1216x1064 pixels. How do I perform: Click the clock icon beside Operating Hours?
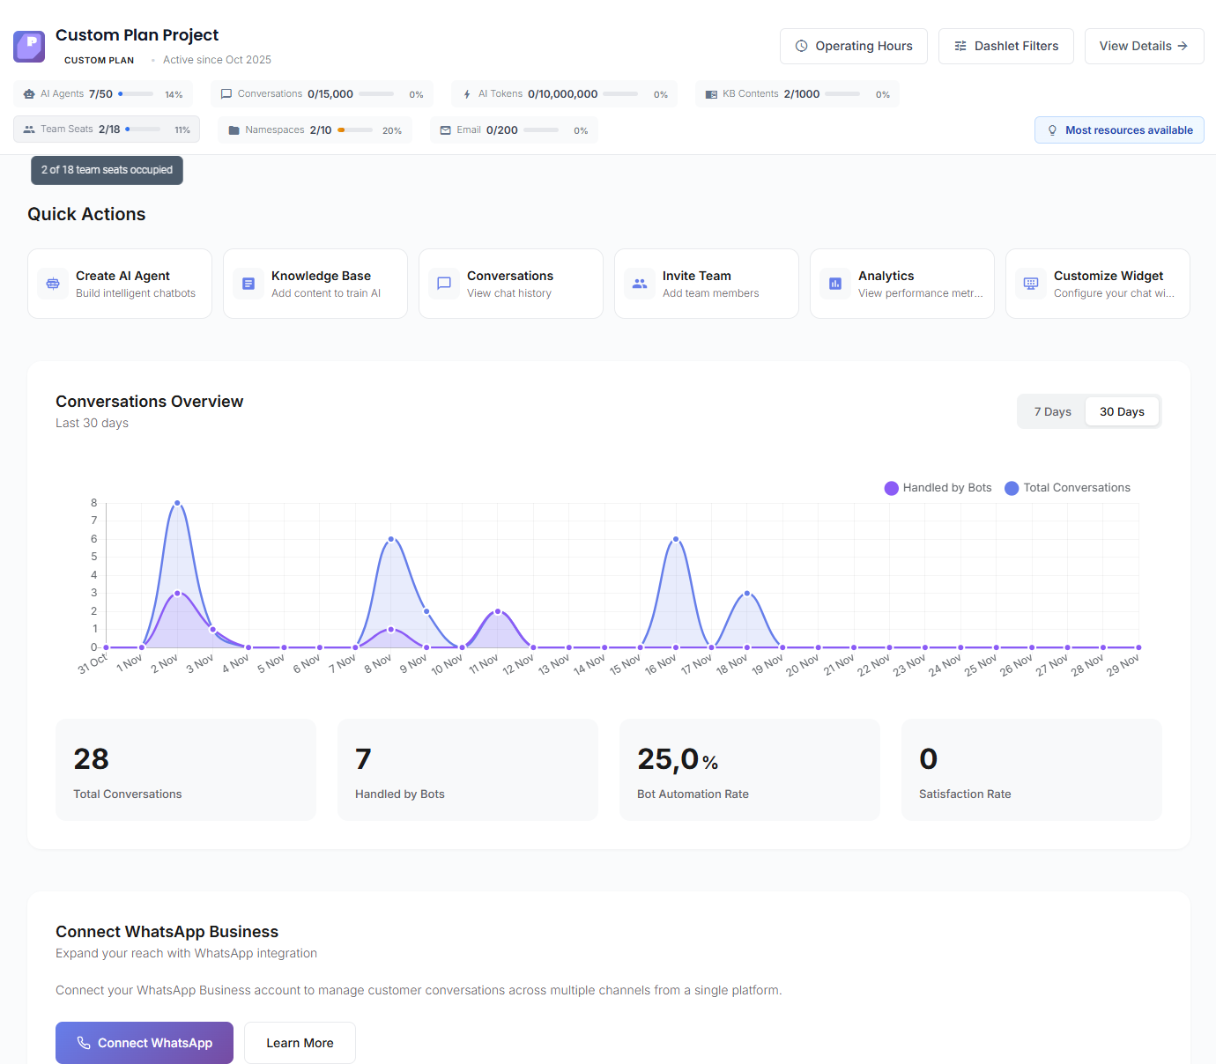[x=802, y=46]
